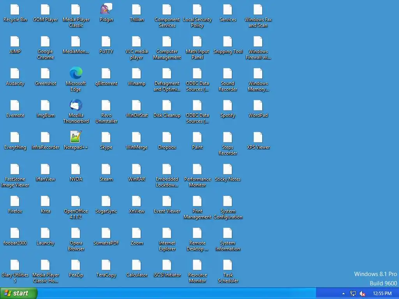Click the 12:55 PM taskbar clock
The width and height of the screenshot is (399, 299).
coord(382,294)
